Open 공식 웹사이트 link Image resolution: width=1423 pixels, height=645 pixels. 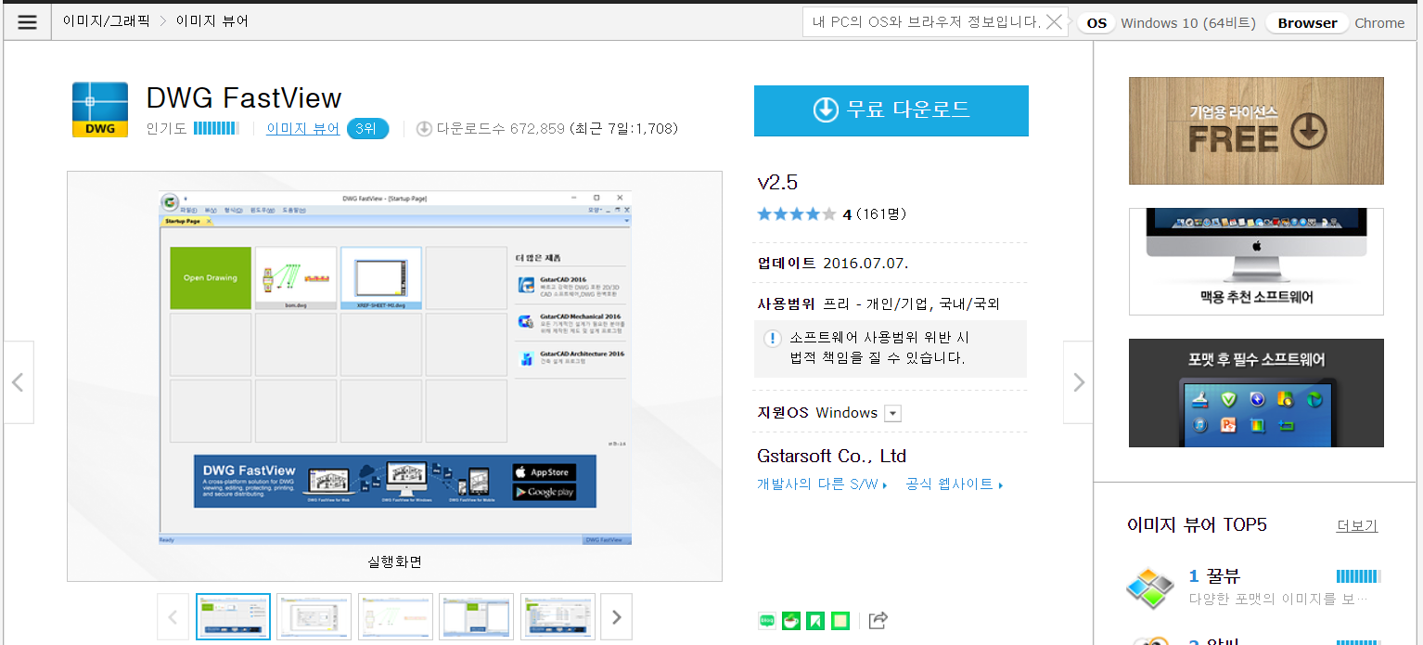click(x=955, y=484)
